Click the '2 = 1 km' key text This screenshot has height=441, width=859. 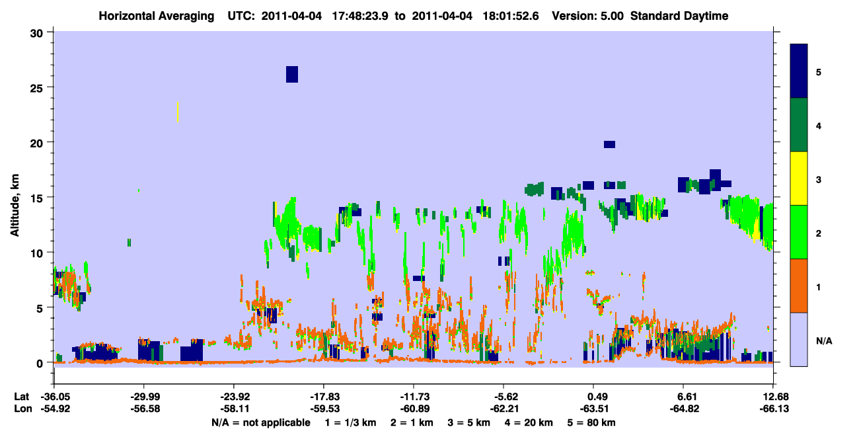point(411,422)
